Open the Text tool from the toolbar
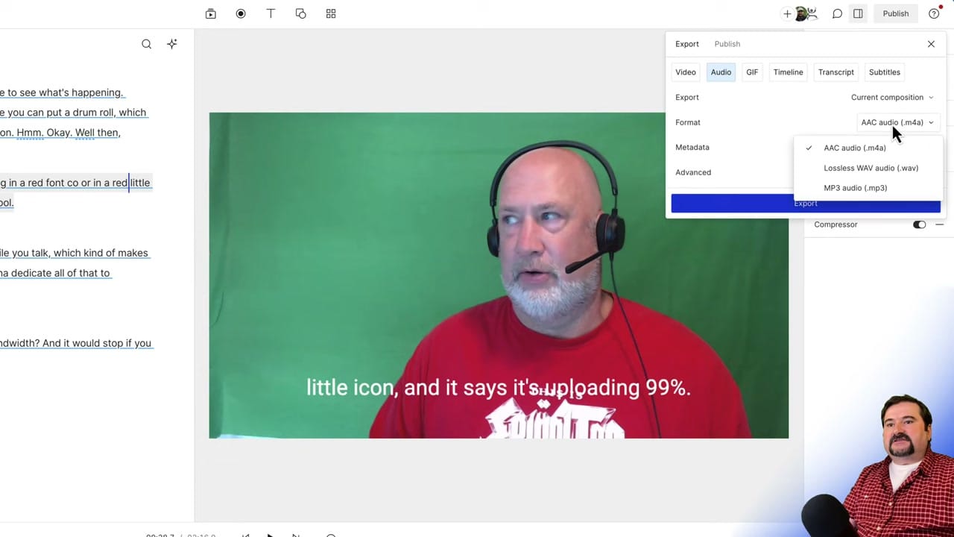 tap(271, 13)
